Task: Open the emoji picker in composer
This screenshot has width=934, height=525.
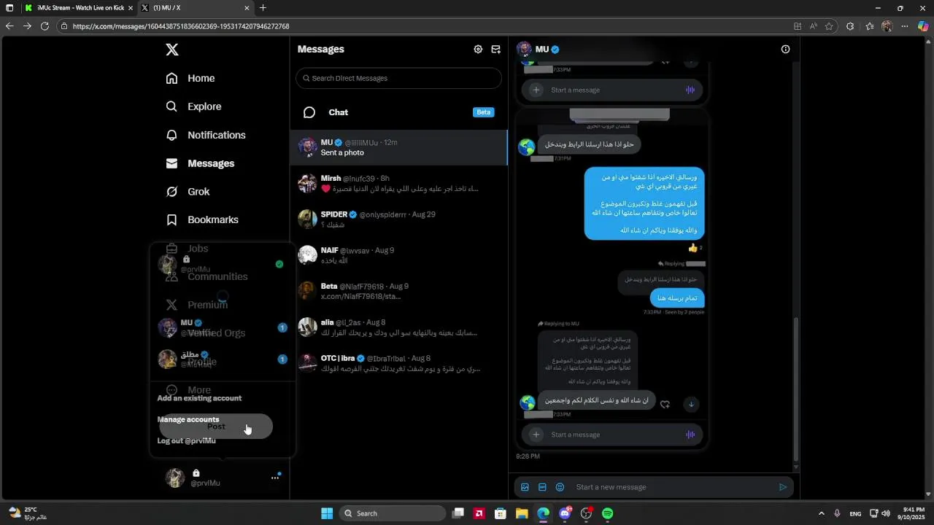Action: coord(560,487)
